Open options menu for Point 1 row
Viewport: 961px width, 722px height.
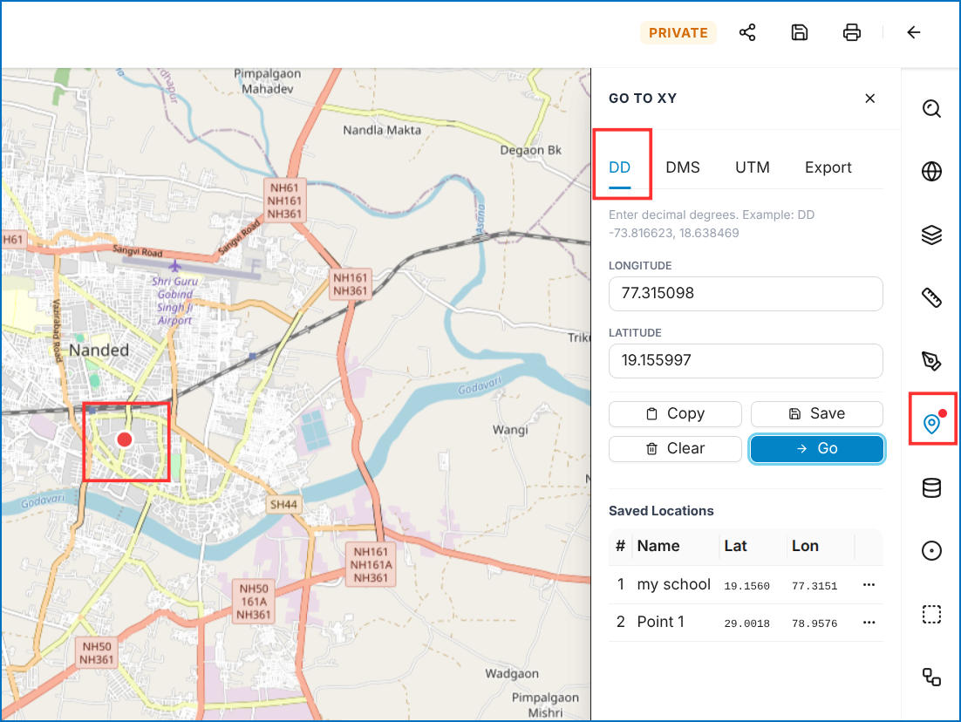point(869,623)
